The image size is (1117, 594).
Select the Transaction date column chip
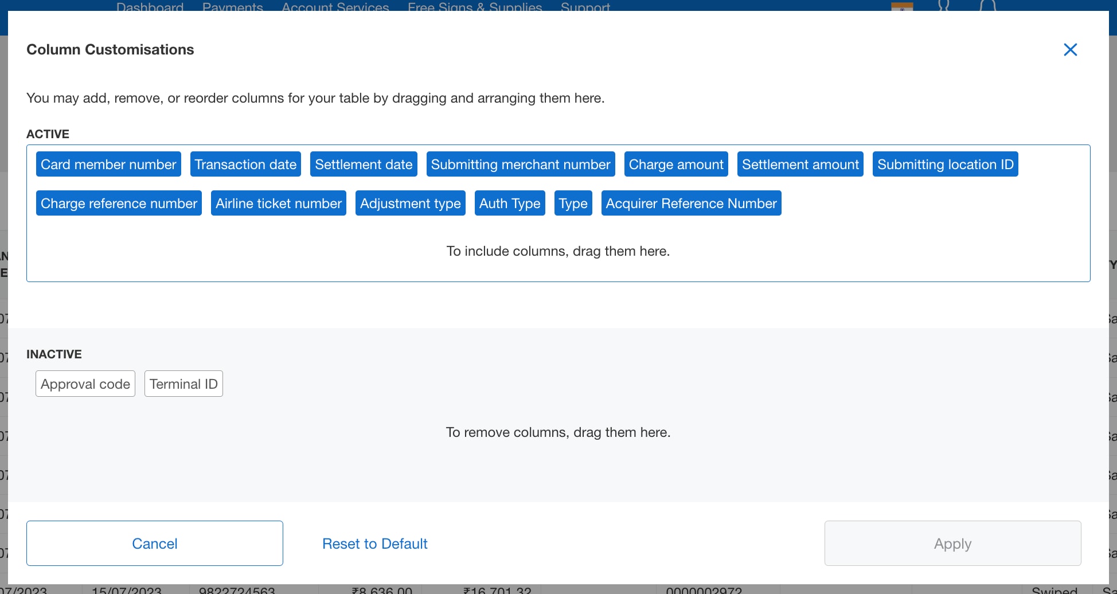245,164
